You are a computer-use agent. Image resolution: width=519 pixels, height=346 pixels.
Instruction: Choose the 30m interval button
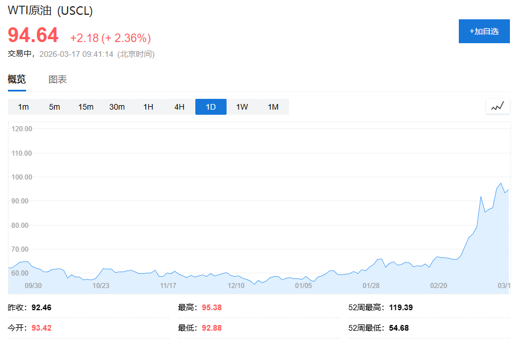point(117,107)
